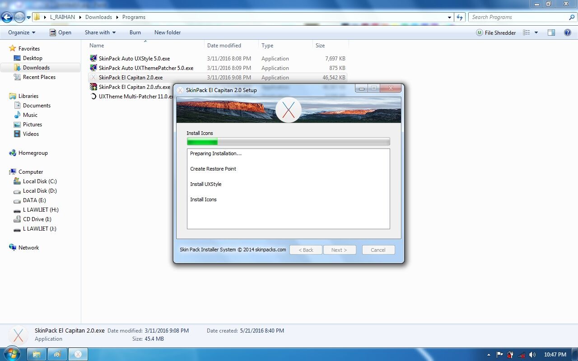Open the Share with menu
The height and width of the screenshot is (361, 578).
pyautogui.click(x=100, y=32)
